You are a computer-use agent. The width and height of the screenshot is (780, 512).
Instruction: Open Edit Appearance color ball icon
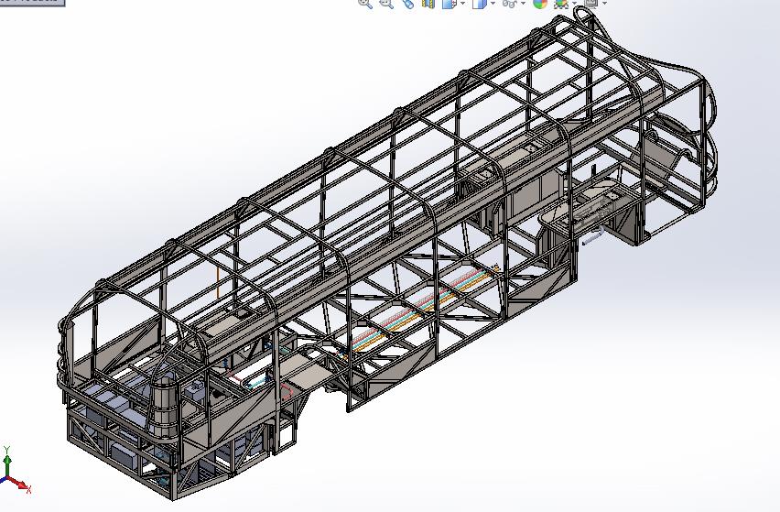pyautogui.click(x=540, y=3)
